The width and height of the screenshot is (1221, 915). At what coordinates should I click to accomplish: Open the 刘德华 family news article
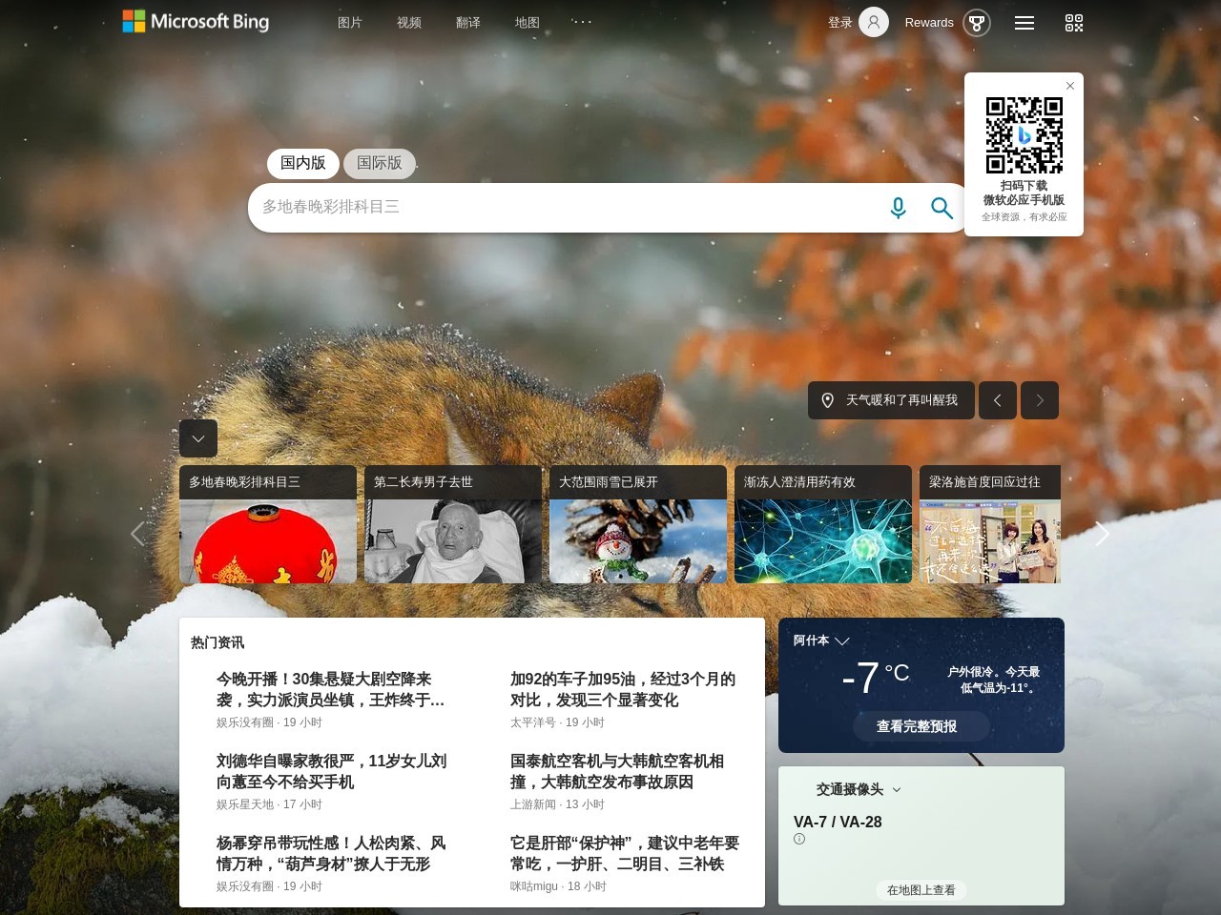(x=332, y=771)
